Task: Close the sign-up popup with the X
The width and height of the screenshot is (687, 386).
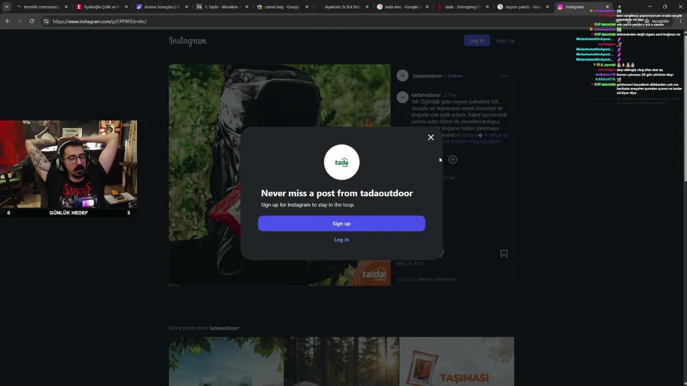Action: 430,137
